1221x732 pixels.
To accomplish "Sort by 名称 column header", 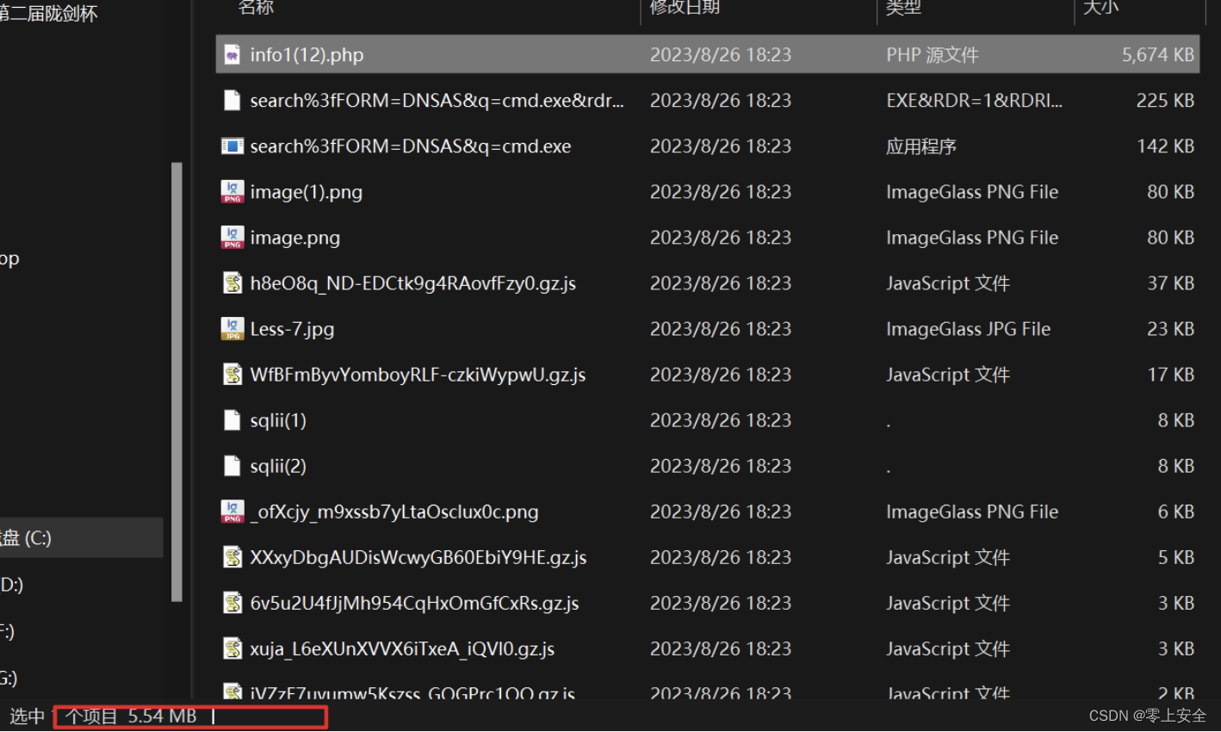I will (x=257, y=8).
